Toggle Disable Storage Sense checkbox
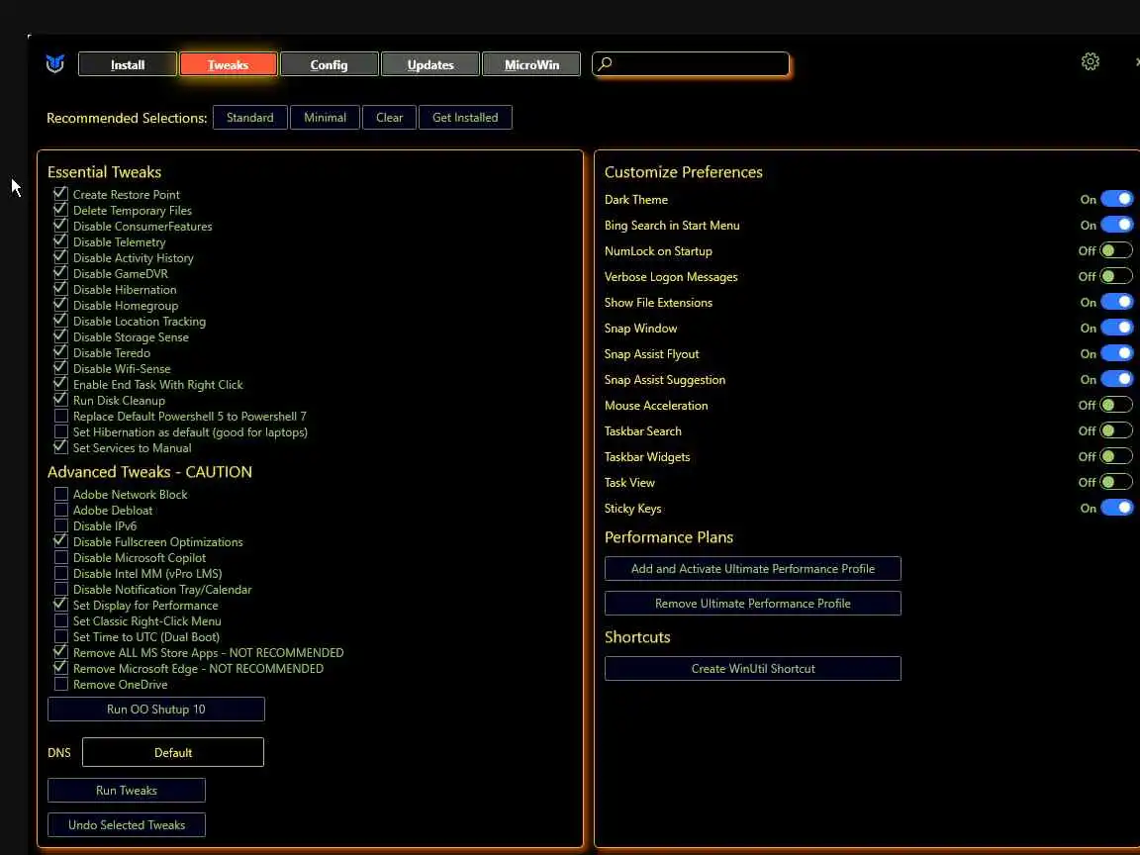1140x855 pixels. (61, 336)
